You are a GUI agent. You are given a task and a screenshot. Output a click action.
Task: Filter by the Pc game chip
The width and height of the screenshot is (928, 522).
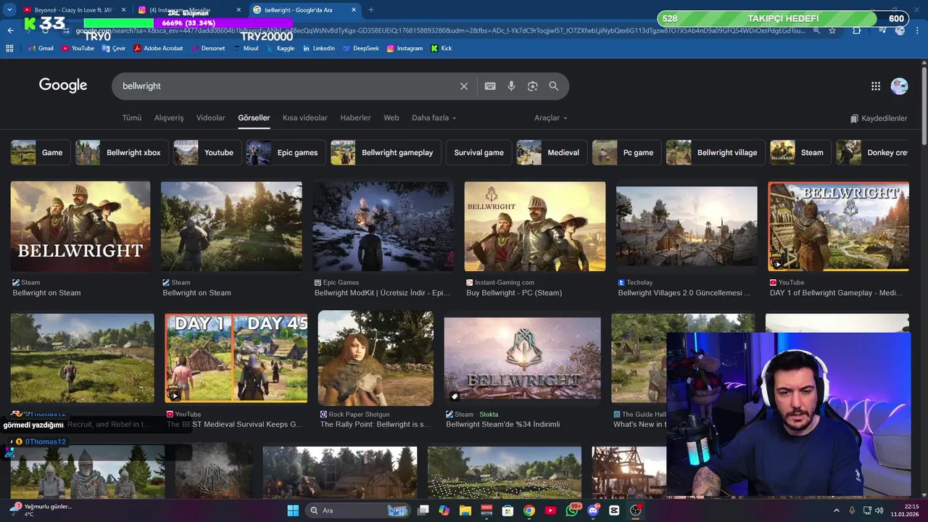pyautogui.click(x=626, y=153)
